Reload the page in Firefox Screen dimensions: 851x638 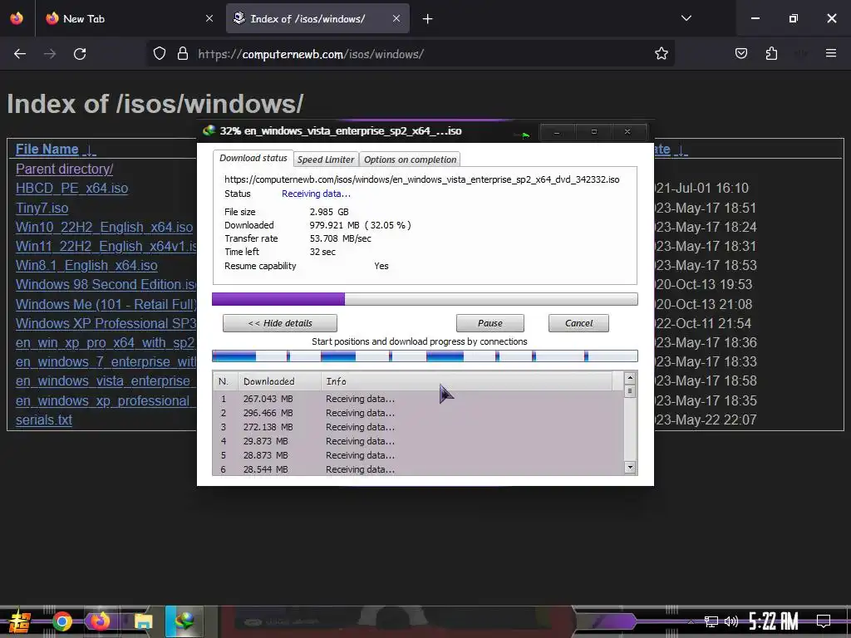(x=80, y=54)
